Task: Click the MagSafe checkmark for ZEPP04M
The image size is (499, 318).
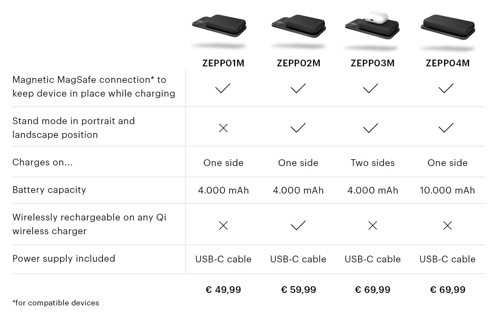Action: 446,89
